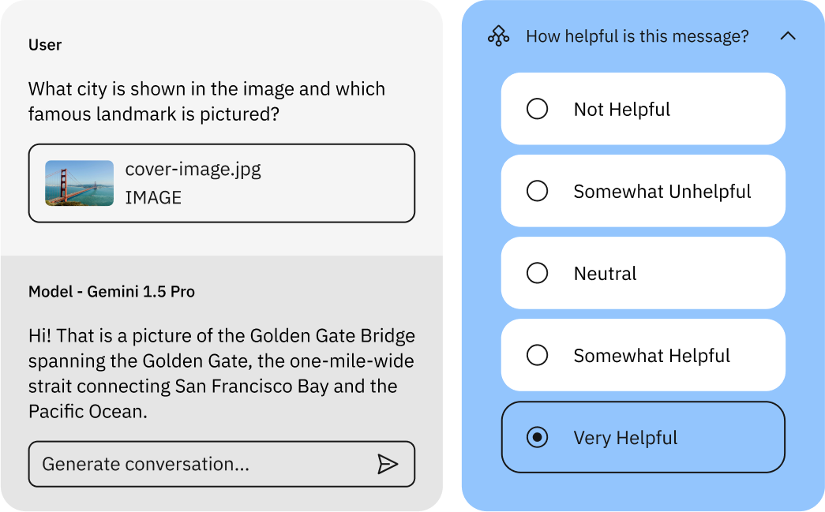
Task: Click the User label heading
Action: tap(45, 45)
